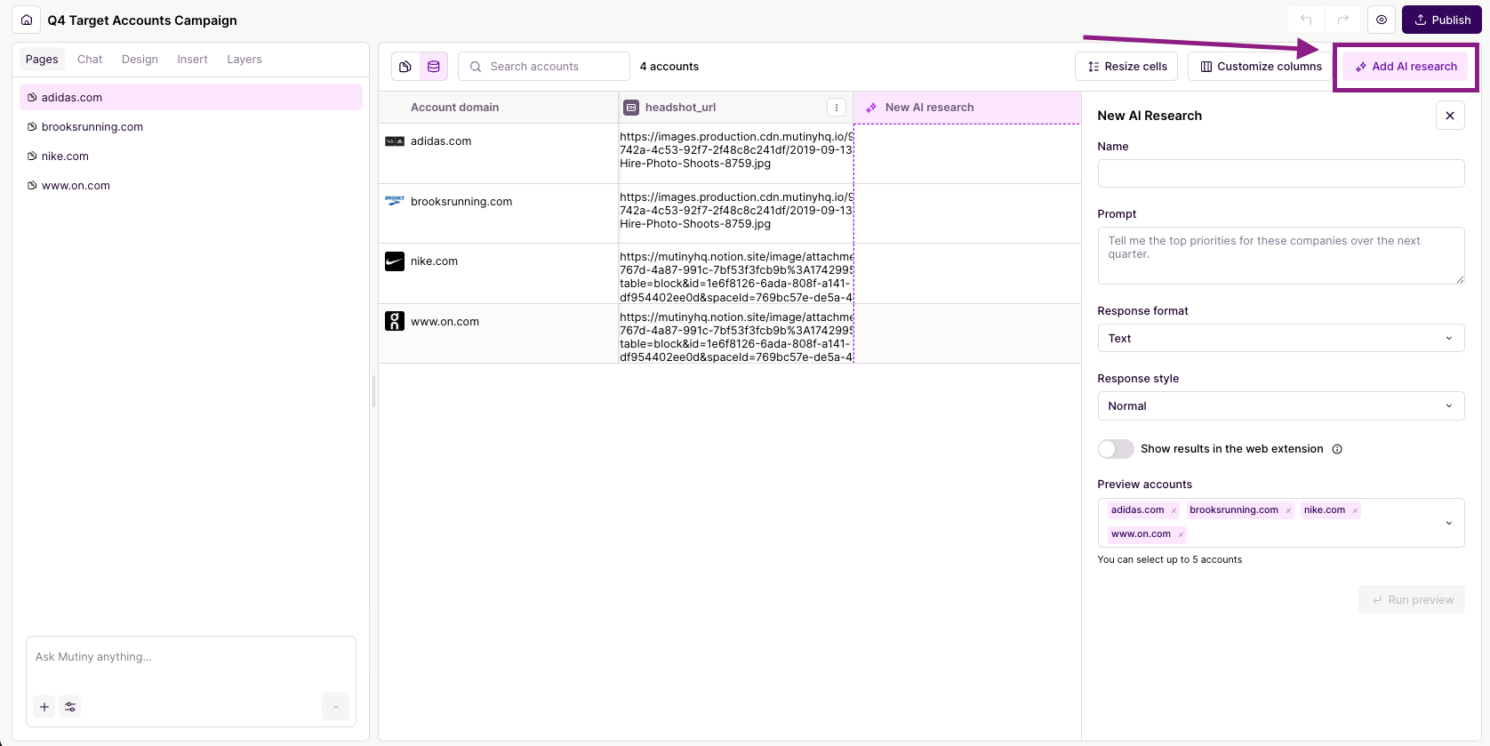This screenshot has height=746, width=1490.
Task: Click the pages view icon in toolbar
Action: coord(405,67)
